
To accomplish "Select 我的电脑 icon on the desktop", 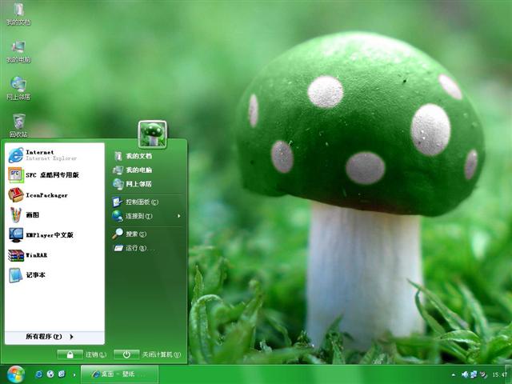I will point(18,49).
